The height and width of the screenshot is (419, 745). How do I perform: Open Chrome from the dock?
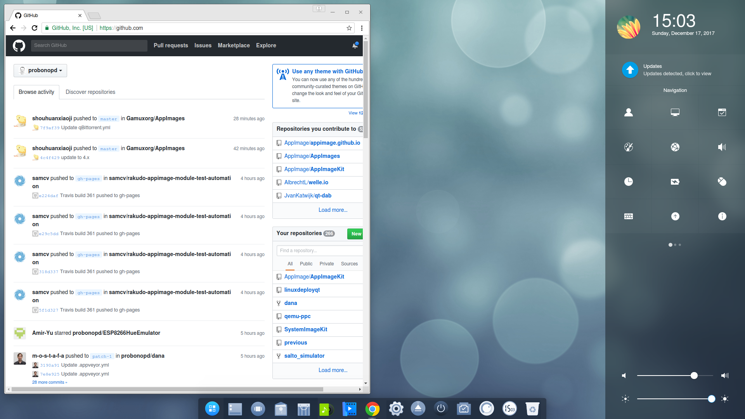tap(372, 409)
